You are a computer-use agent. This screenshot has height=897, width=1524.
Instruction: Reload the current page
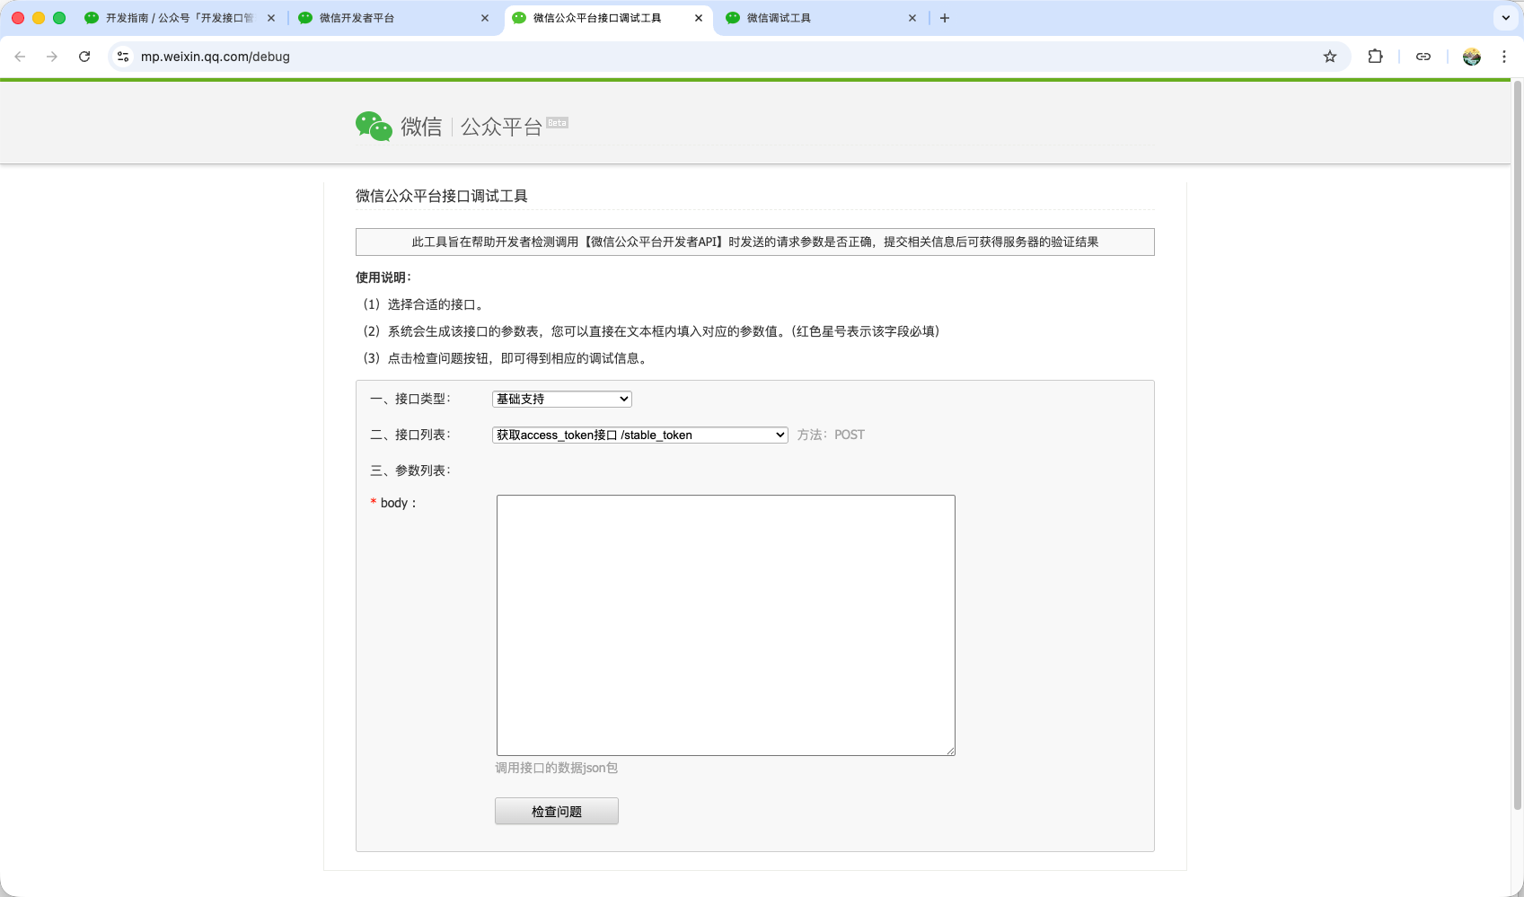coord(84,57)
